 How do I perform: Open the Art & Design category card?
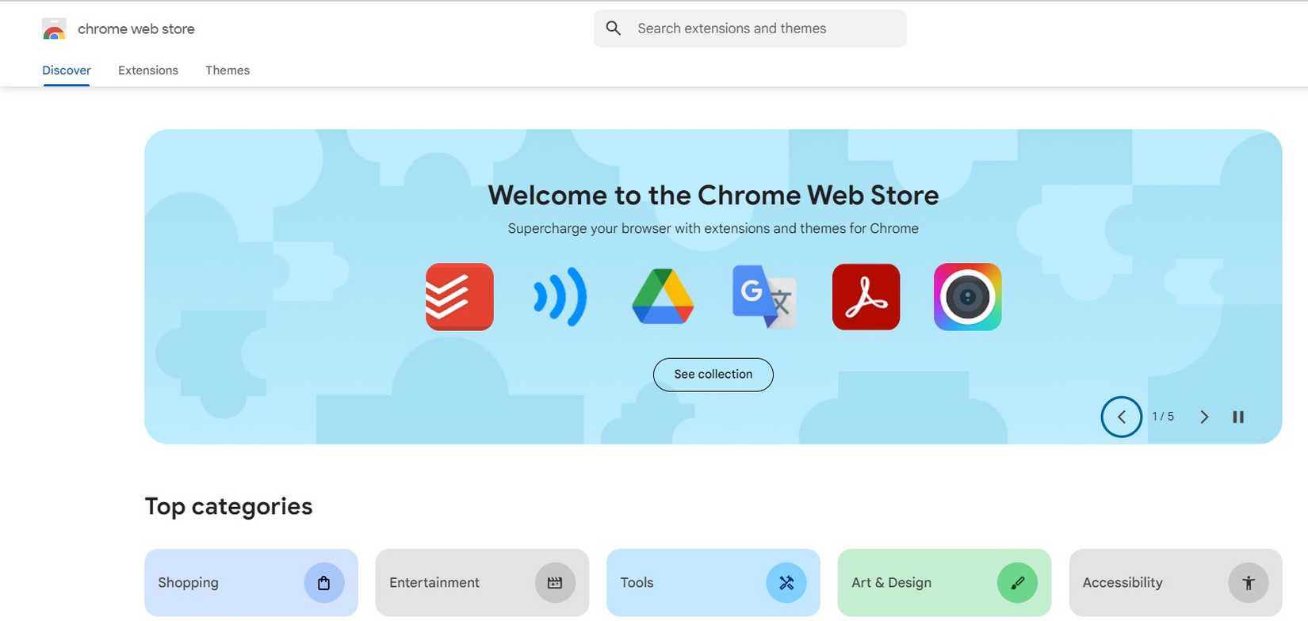(x=944, y=583)
